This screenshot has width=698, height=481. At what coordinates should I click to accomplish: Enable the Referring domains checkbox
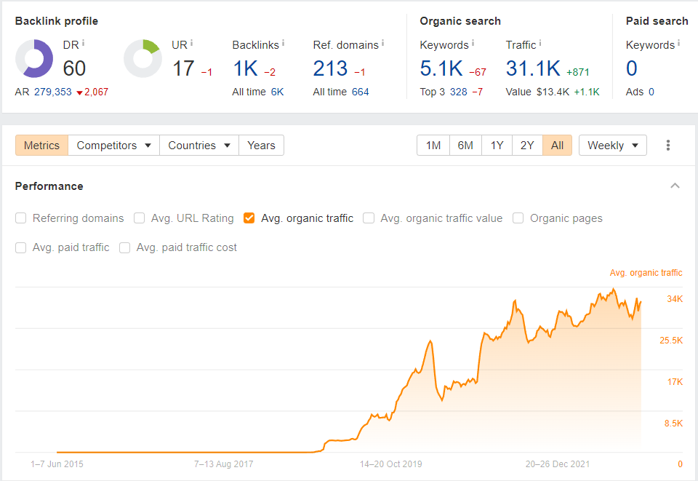coord(21,218)
